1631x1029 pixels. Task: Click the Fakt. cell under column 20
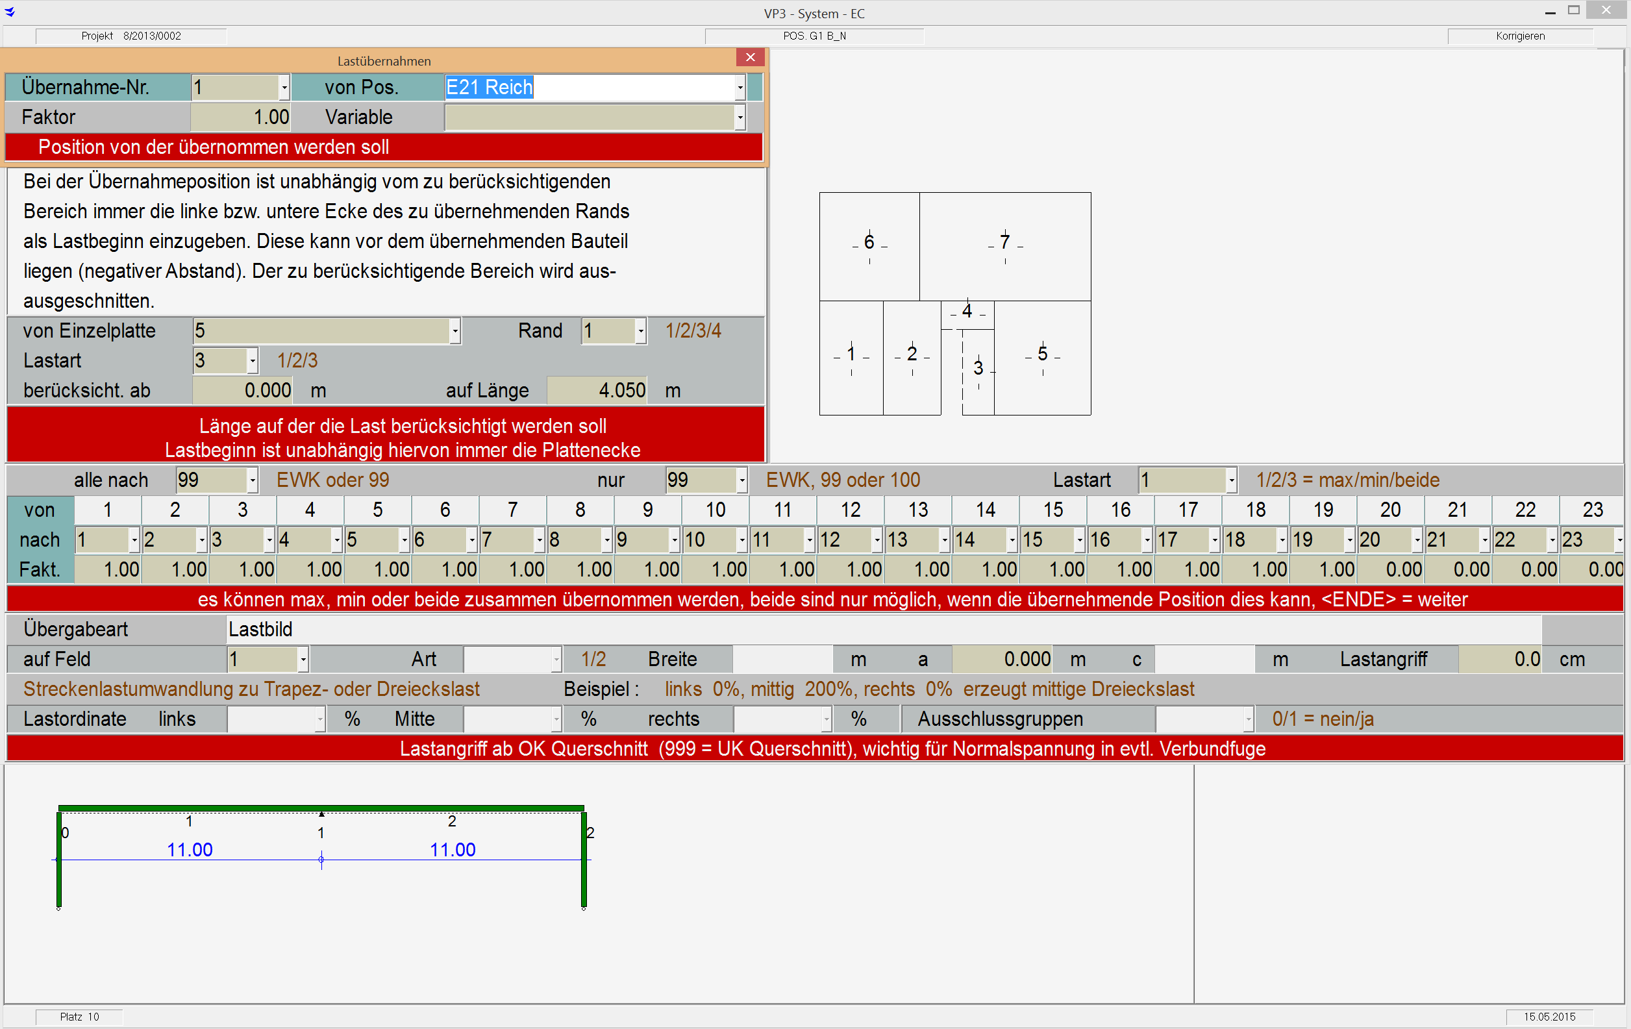pyautogui.click(x=1389, y=570)
